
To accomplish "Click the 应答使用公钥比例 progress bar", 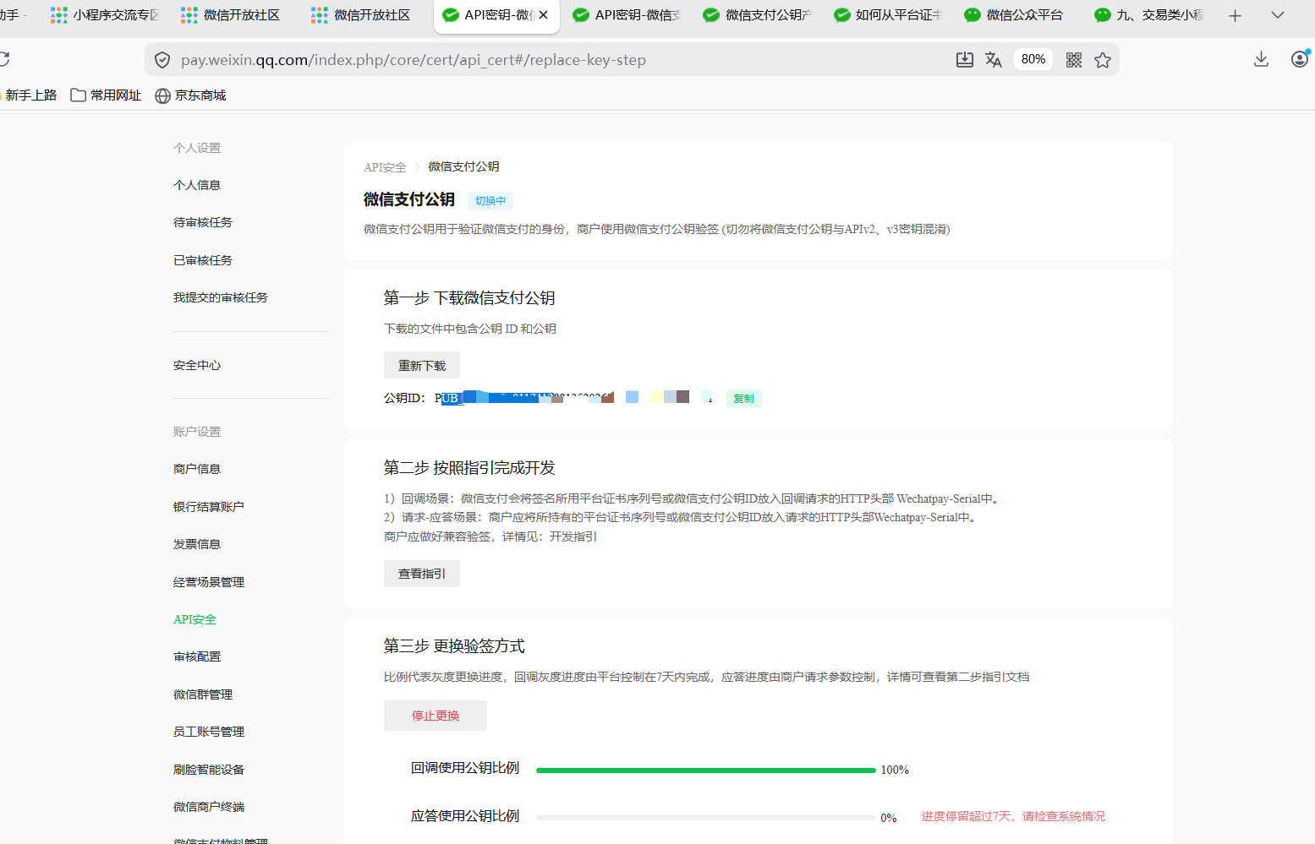I will click(x=706, y=818).
